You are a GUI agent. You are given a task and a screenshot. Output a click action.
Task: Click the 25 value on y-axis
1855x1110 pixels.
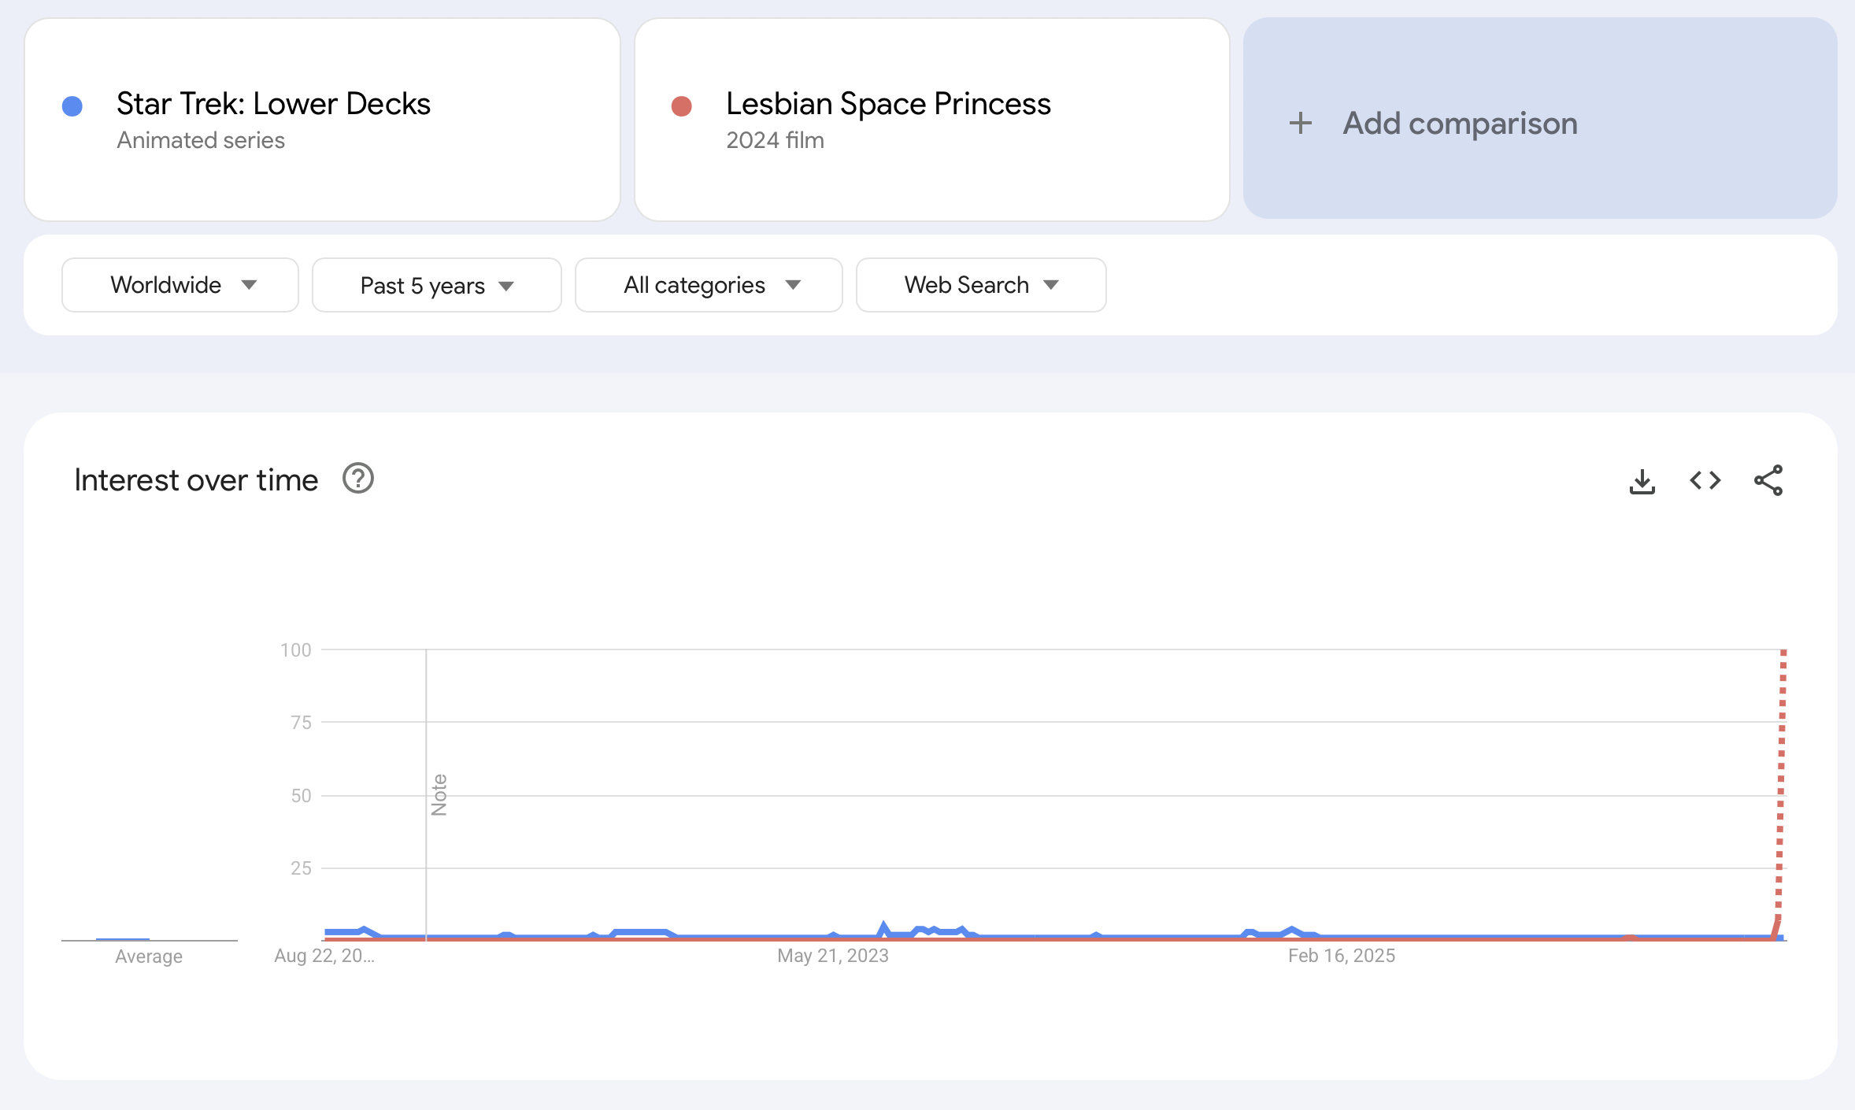[x=301, y=868]
